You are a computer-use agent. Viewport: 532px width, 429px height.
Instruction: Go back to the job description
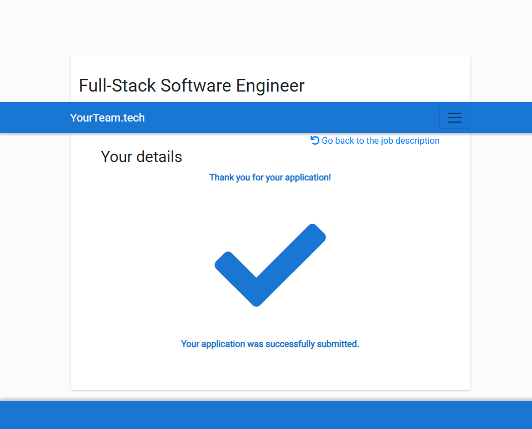375,141
